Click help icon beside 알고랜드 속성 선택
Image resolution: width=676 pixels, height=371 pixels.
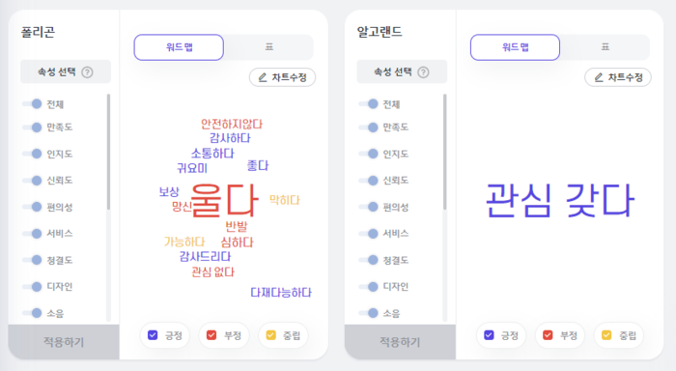tap(423, 72)
